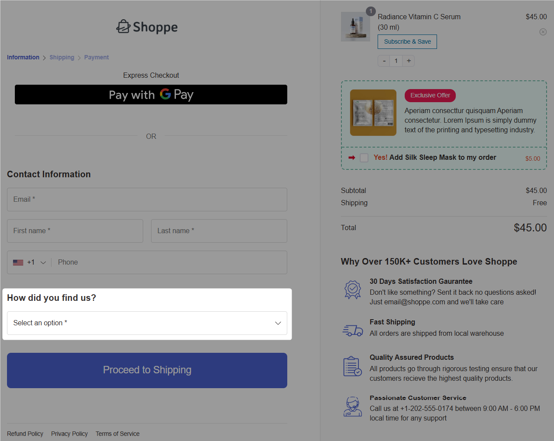Open the Refund Policy link
554x441 pixels.
(25, 434)
